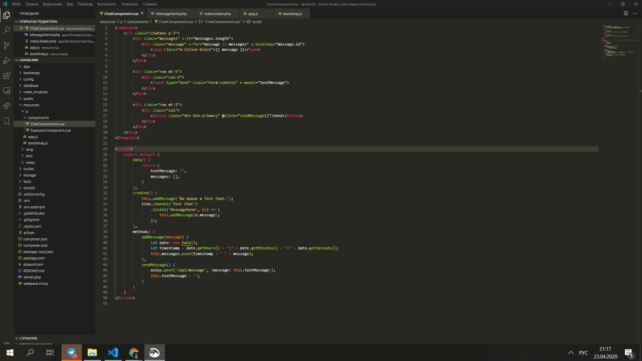Image resolution: width=642 pixels, height=361 pixels.
Task: Open Google Chrome from the taskbar
Action: click(x=133, y=352)
